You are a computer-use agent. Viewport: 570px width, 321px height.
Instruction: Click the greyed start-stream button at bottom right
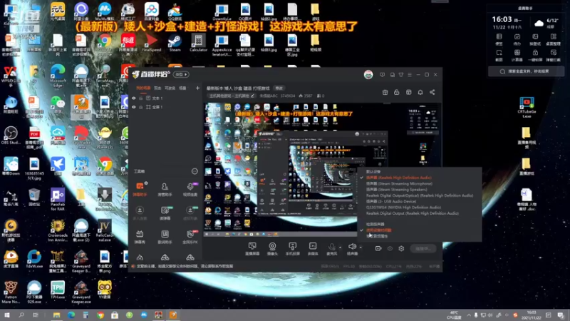click(423, 248)
